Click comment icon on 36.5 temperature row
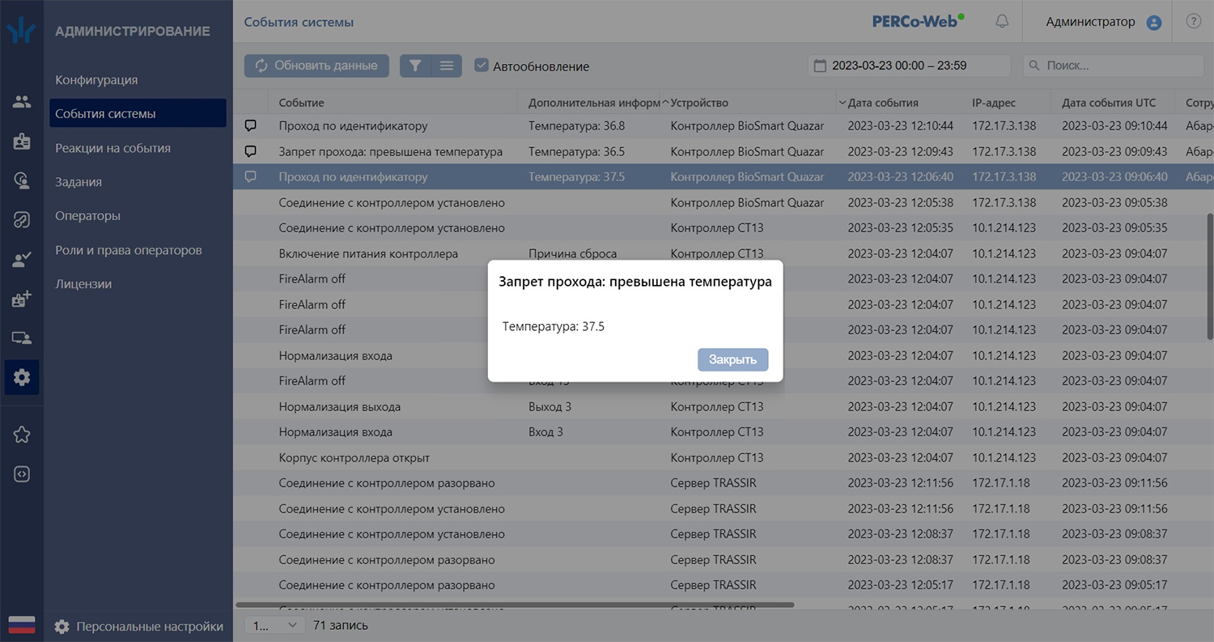The image size is (1214, 642). [x=251, y=151]
